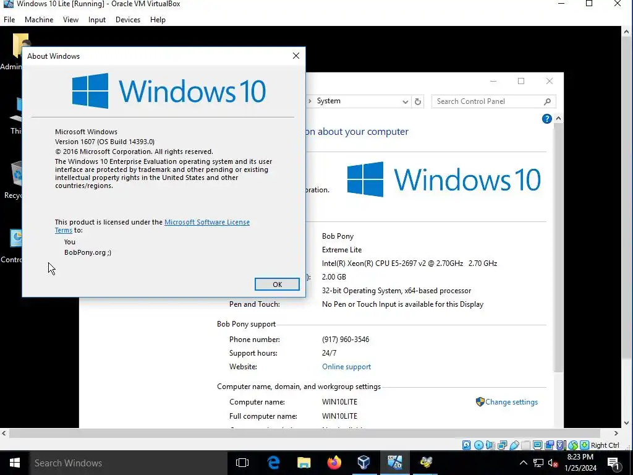Image resolution: width=633 pixels, height=475 pixels.
Task: Click the Online support link
Action: pyautogui.click(x=346, y=367)
